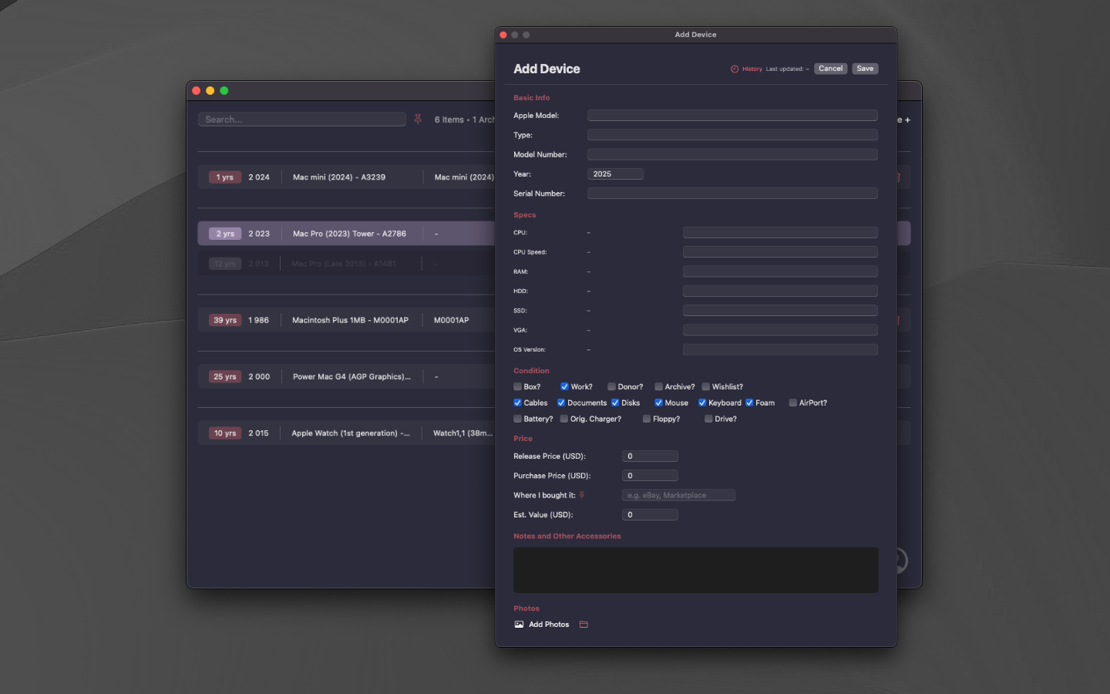Viewport: 1110px width, 694px height.
Task: Click the Cancel button
Action: [x=830, y=69]
